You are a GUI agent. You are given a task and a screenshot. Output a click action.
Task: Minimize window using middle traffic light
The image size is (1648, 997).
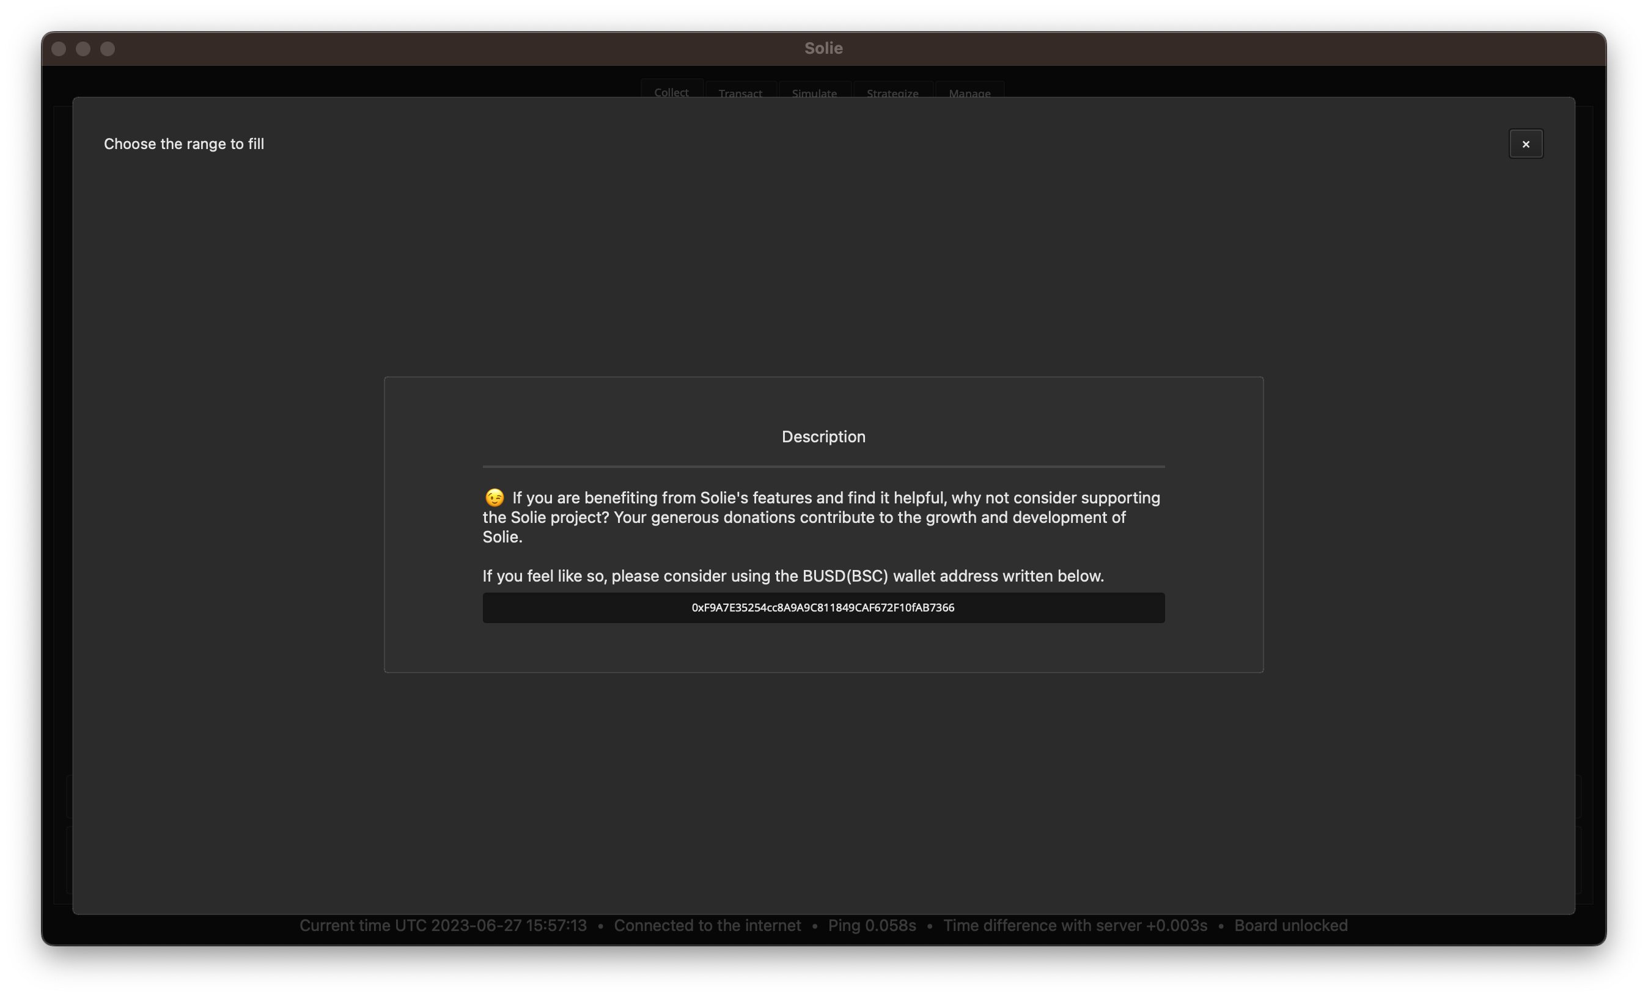coord(83,49)
